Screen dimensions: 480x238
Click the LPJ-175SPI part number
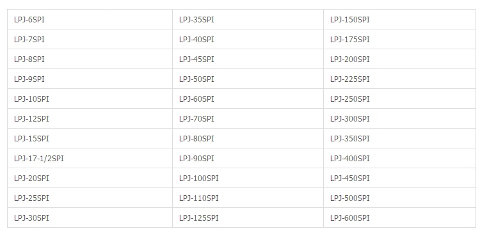[x=350, y=40]
